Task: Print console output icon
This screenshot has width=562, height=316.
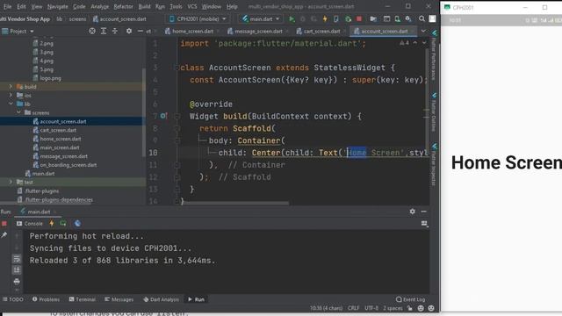Action: pyautogui.click(x=17, y=282)
